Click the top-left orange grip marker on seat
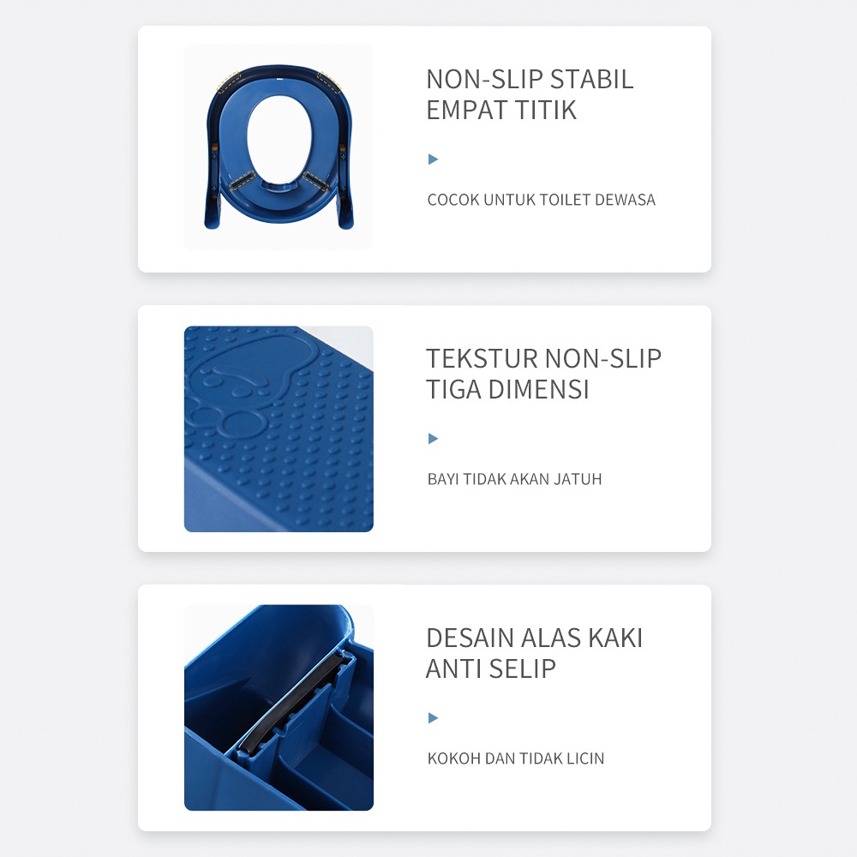 tap(230, 82)
